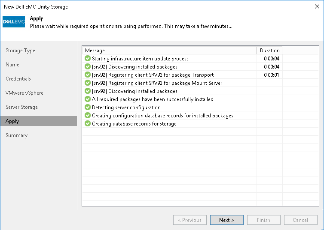Click the Previous button
This screenshot has height=230, width=324.
click(x=190, y=220)
